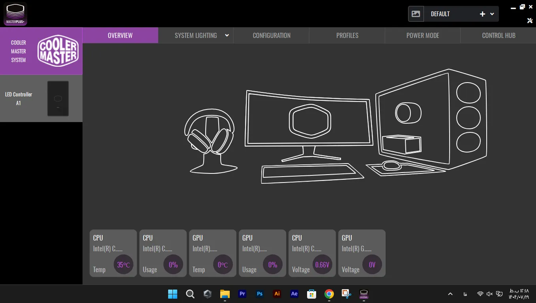Open Google Chrome from the taskbar
This screenshot has width=536, height=303.
click(x=329, y=294)
